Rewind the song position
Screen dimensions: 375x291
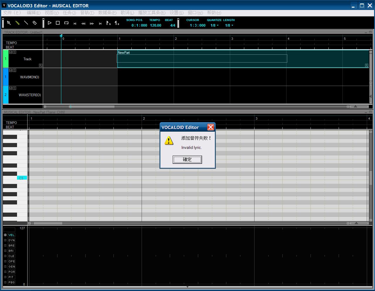click(83, 24)
